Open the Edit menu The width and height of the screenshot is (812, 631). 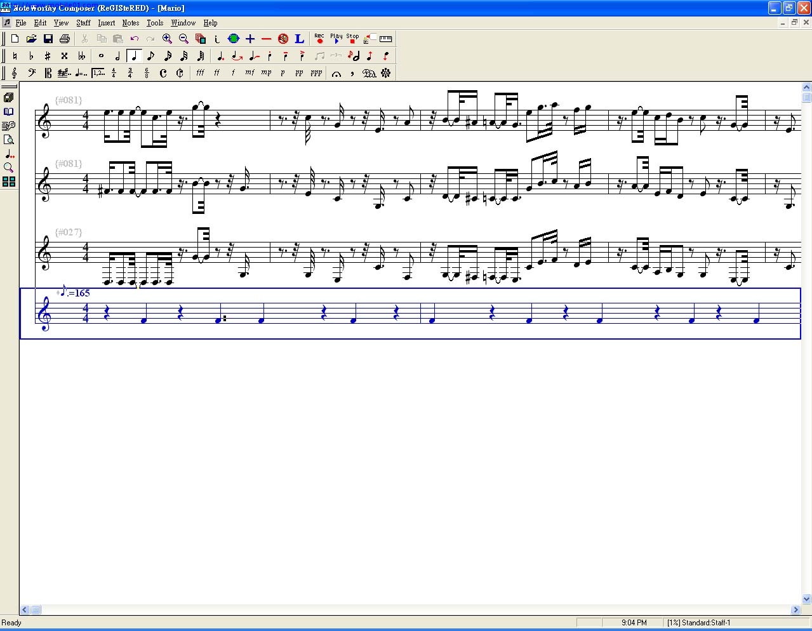(x=40, y=23)
